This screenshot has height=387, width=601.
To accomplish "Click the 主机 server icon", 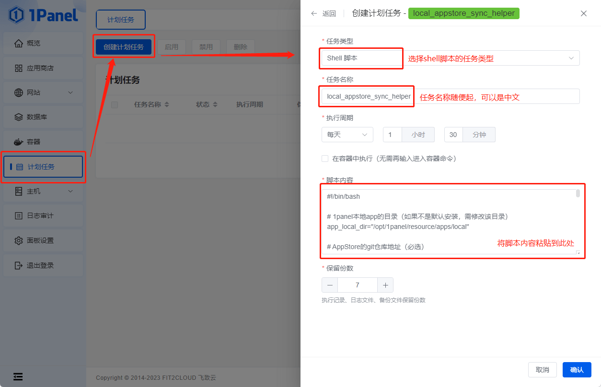I will [x=19, y=191].
